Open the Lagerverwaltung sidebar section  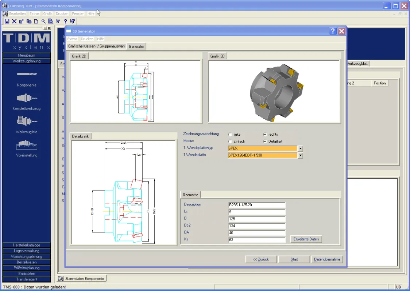coord(27,251)
